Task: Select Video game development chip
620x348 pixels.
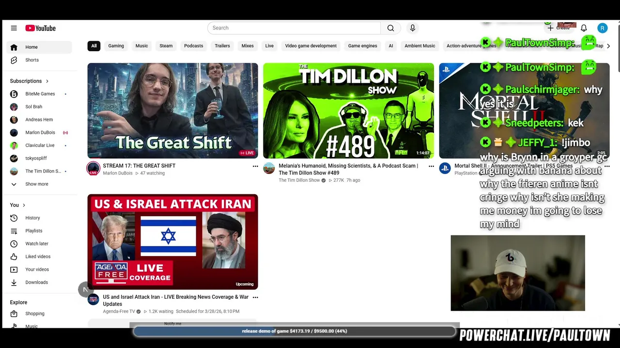Action: point(310,46)
